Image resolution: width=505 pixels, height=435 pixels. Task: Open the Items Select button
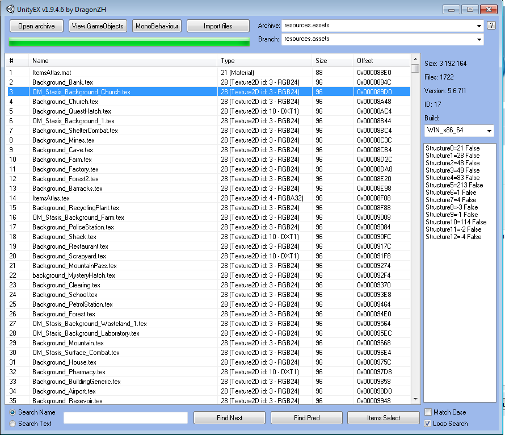tap(383, 418)
